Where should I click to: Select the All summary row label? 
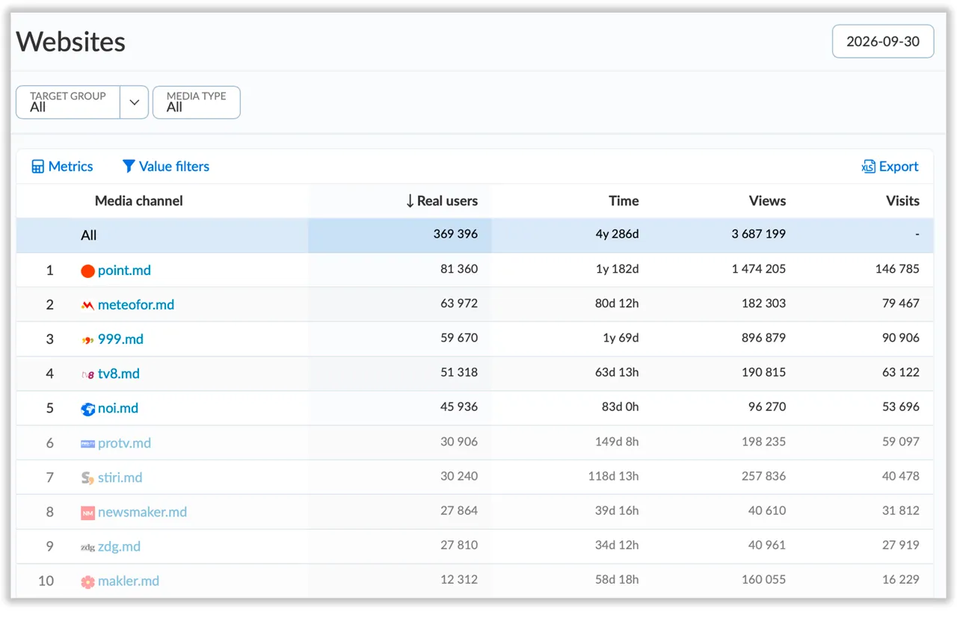(x=89, y=235)
